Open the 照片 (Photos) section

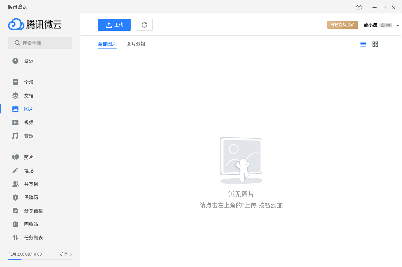pos(29,157)
